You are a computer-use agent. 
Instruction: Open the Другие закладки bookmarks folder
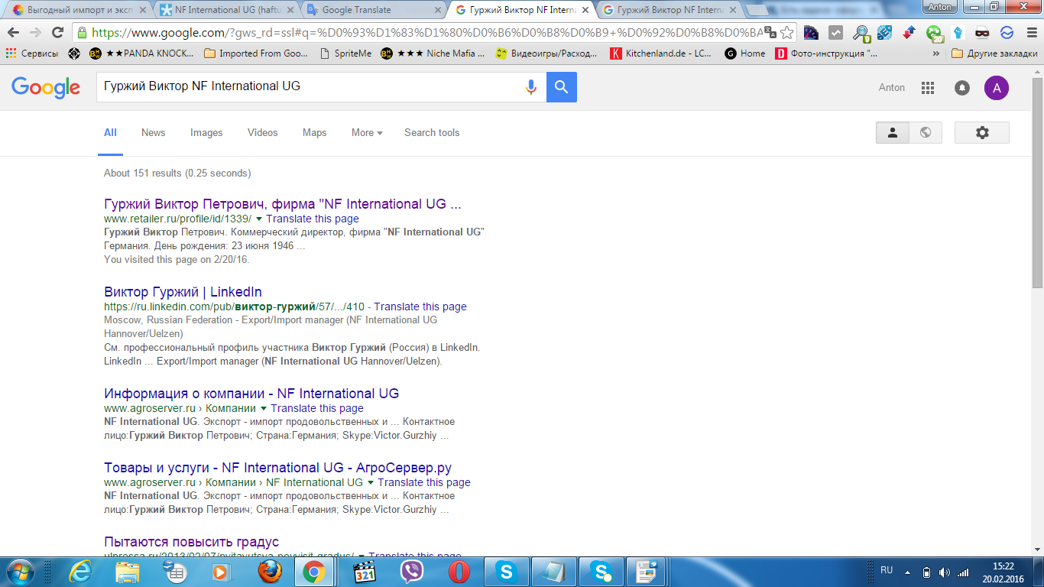(994, 54)
